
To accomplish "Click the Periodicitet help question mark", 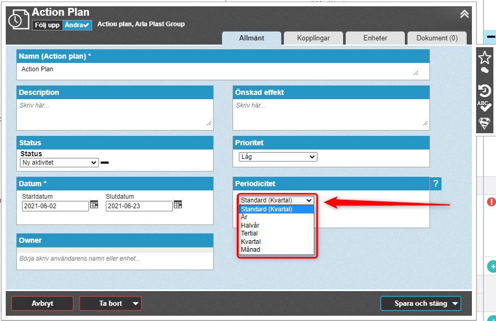I will click(x=436, y=184).
